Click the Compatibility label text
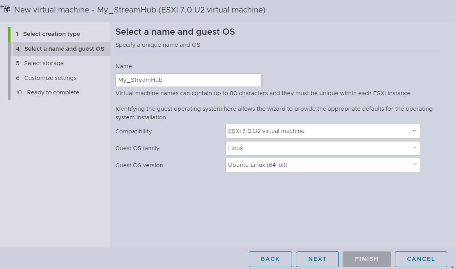Viewport: 455px width, 269px height. [x=134, y=131]
